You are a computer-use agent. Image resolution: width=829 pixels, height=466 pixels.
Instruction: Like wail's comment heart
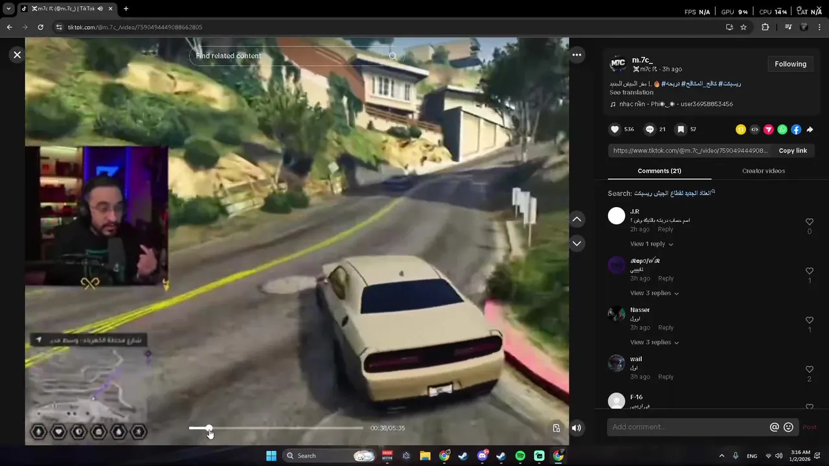pyautogui.click(x=809, y=370)
